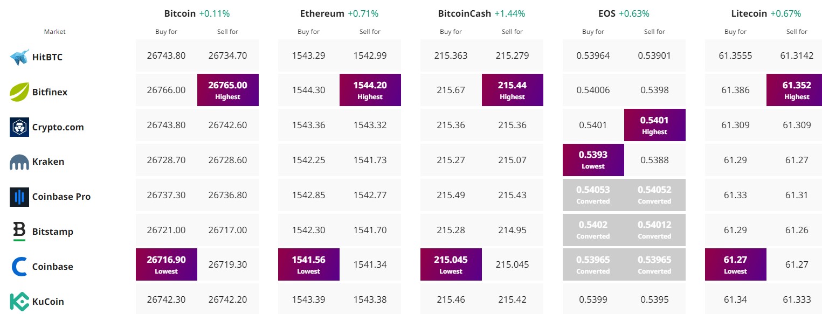Select Crypto.com highest EOS sell price cell

pos(654,125)
